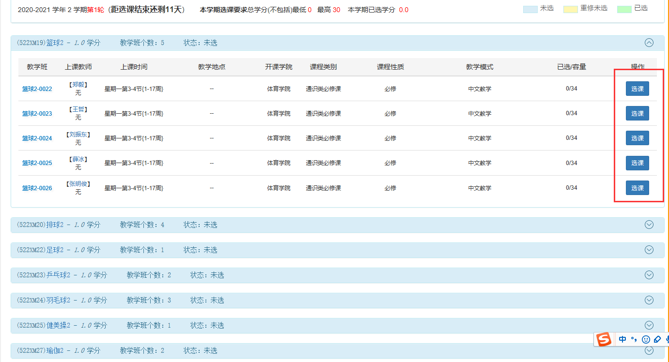Open the 篮球2-0023 class link
The height and width of the screenshot is (362, 669).
tap(37, 114)
